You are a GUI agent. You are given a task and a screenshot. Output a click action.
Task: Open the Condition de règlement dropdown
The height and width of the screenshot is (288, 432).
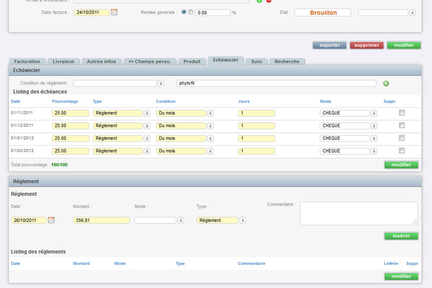point(161,84)
